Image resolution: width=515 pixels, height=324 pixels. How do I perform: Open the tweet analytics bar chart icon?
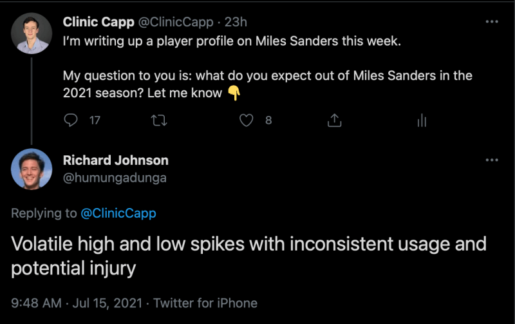(x=422, y=120)
